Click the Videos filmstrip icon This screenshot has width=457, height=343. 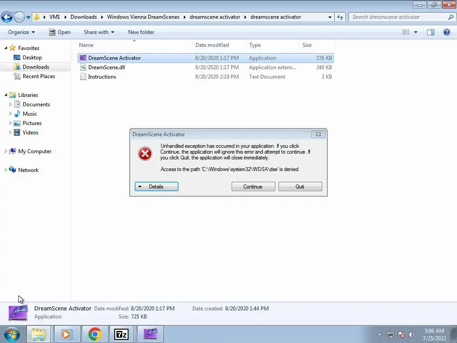[x=17, y=132]
